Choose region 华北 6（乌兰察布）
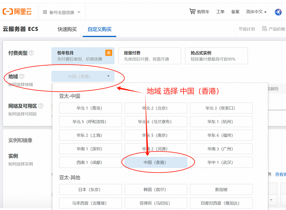 (156, 122)
